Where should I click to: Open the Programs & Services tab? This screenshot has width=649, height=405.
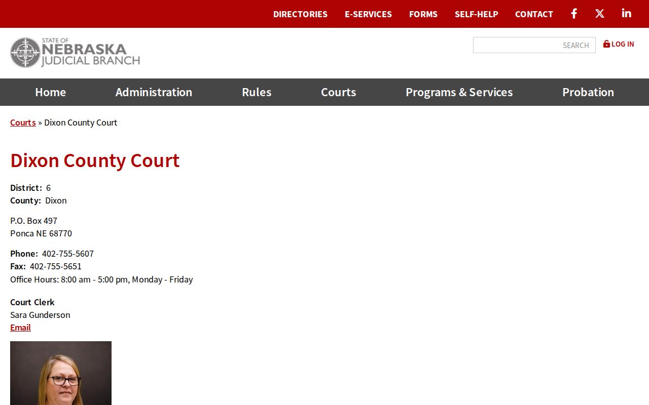459,92
